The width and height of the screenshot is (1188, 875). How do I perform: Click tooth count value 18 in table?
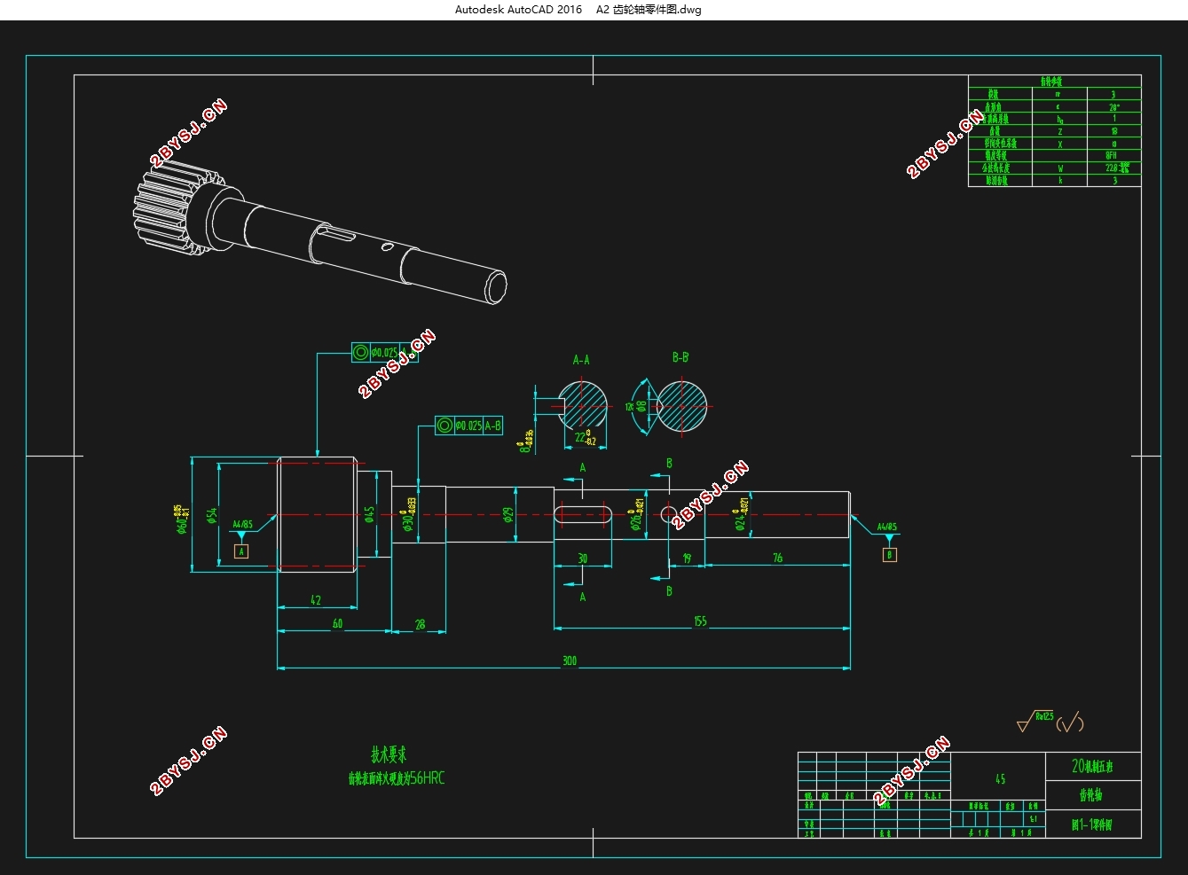click(1113, 130)
